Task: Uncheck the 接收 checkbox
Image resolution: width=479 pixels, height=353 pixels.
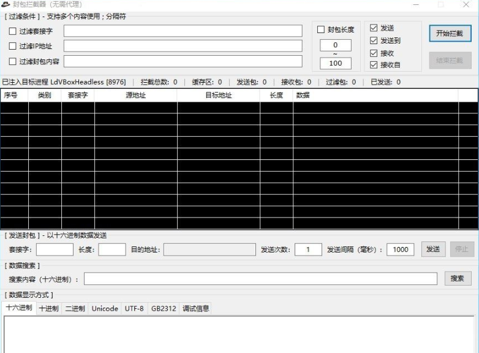Action: point(374,53)
